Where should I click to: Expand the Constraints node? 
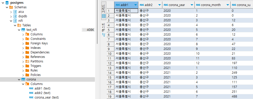(23, 39)
